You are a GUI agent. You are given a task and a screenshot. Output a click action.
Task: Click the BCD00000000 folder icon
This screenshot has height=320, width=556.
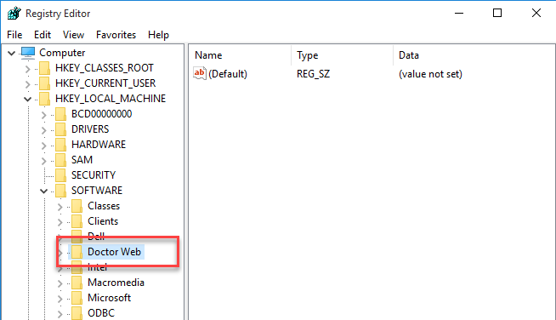60,114
